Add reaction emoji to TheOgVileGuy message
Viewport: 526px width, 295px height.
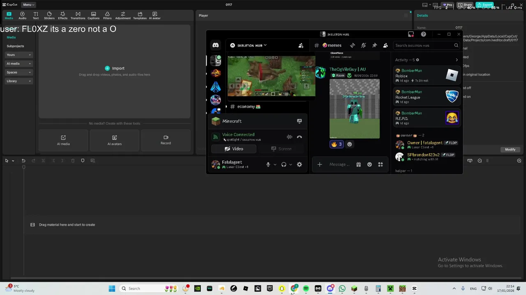pyautogui.click(x=349, y=144)
